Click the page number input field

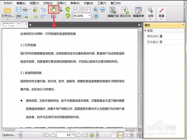coord(66,135)
